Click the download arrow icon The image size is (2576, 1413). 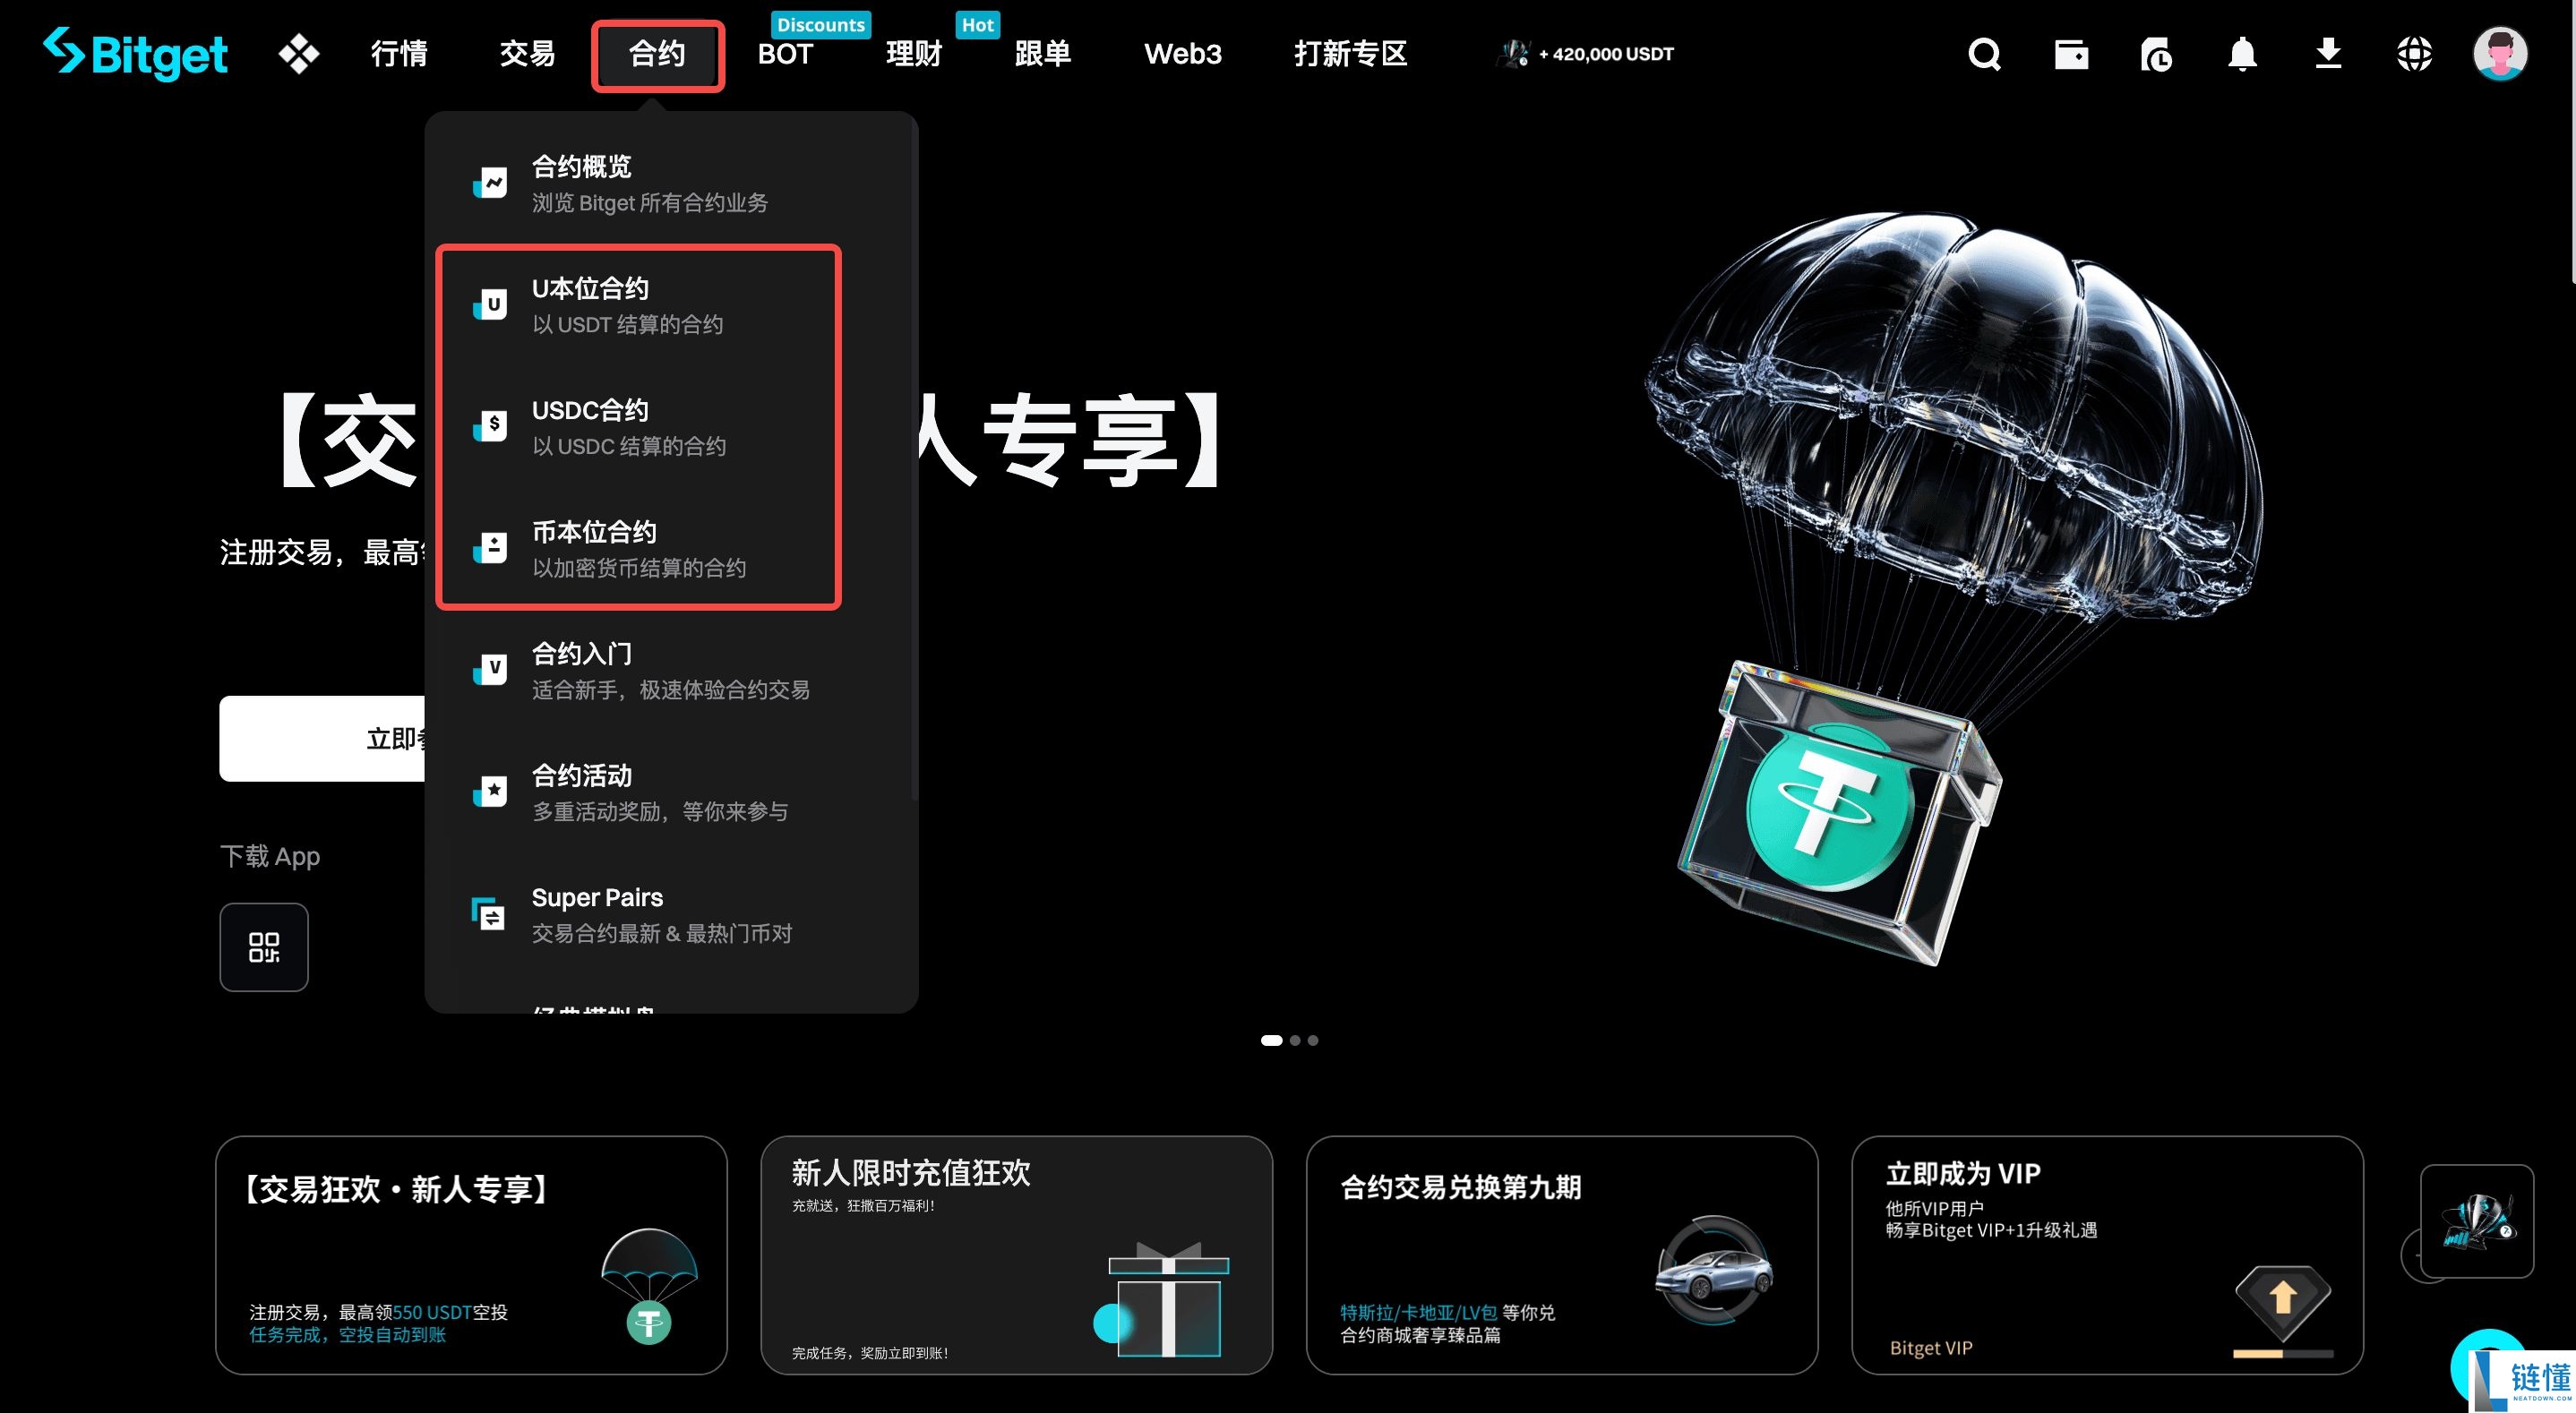click(x=2328, y=54)
